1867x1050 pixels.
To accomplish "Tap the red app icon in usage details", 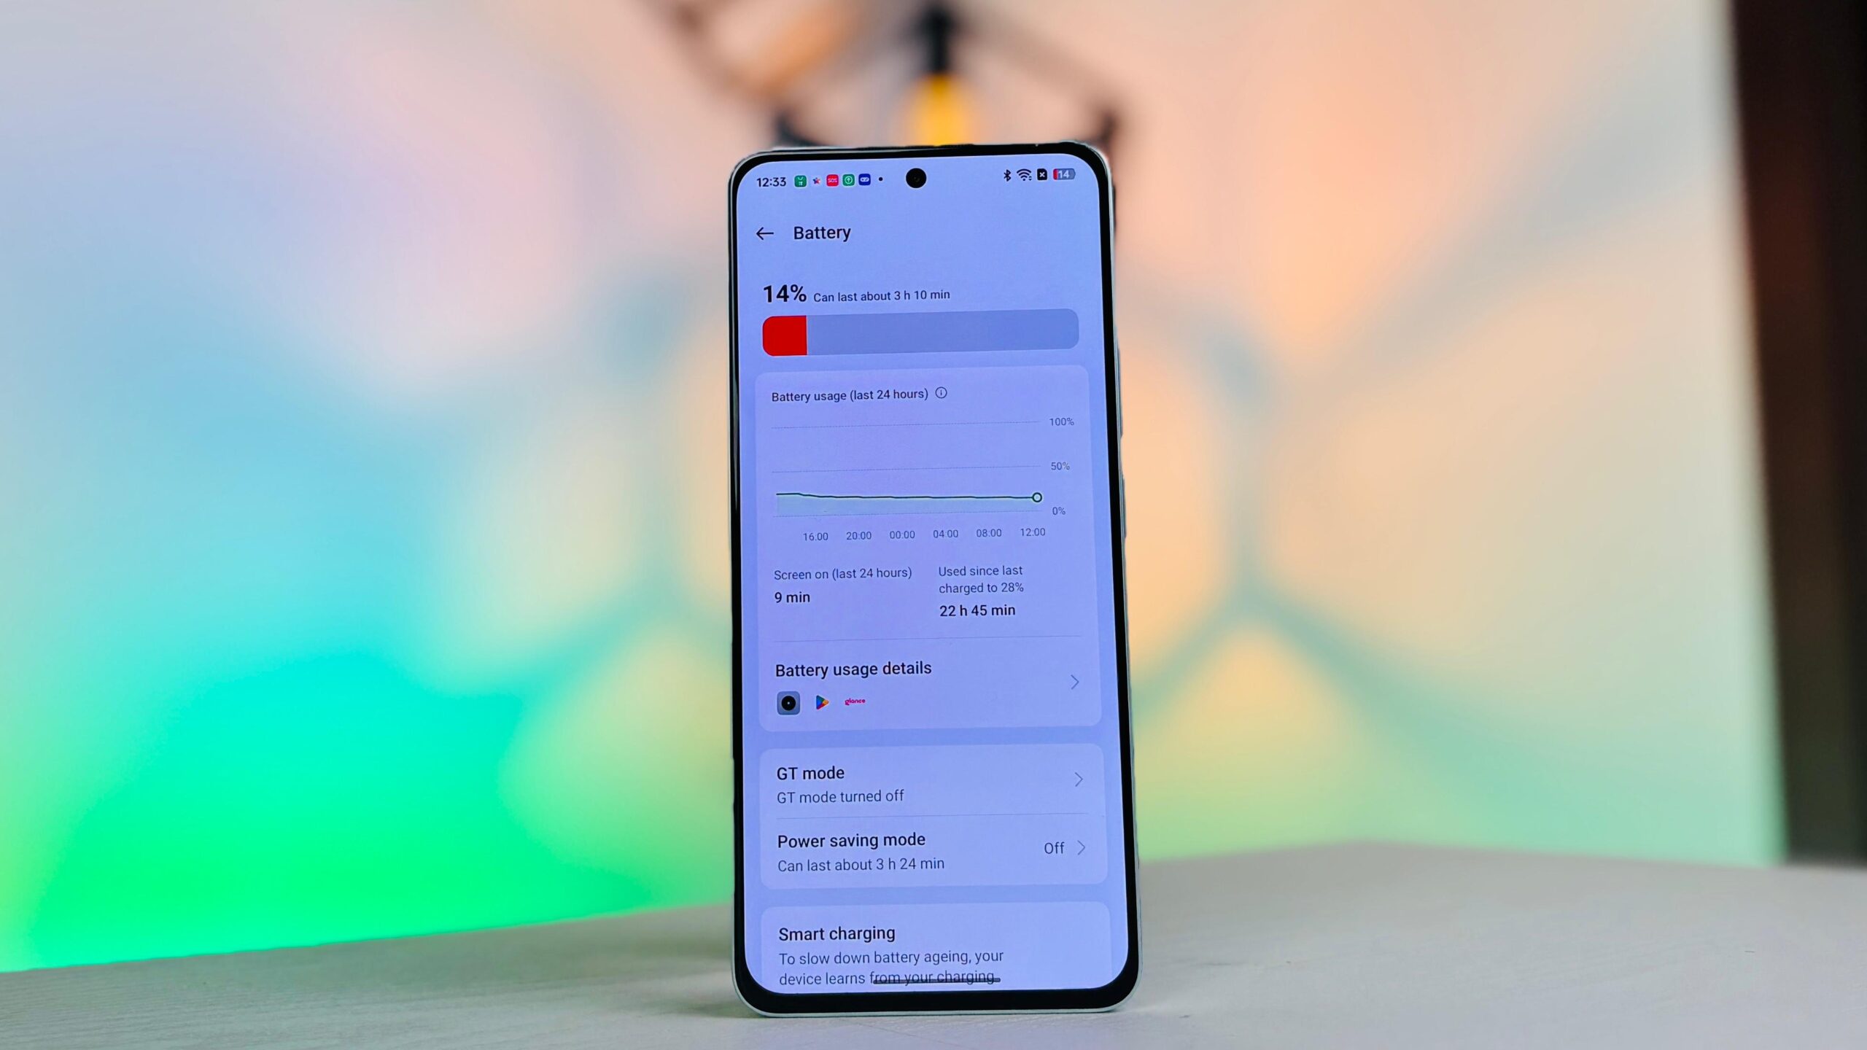I will point(854,701).
